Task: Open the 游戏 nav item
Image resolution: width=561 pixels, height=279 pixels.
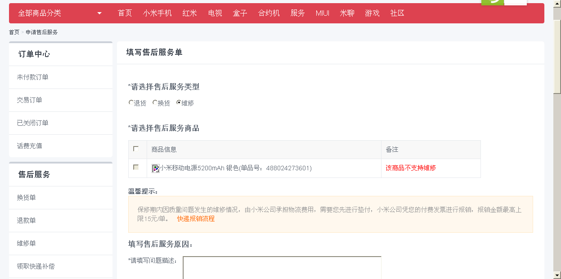Action: point(373,13)
